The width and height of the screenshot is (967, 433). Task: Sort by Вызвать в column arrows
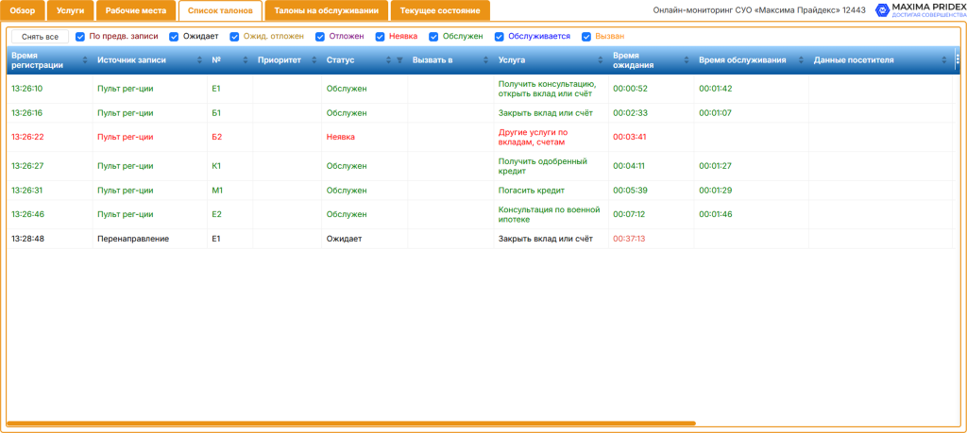pos(486,60)
